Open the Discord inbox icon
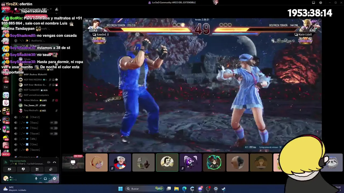The image size is (344, 193). [x=313, y=2]
